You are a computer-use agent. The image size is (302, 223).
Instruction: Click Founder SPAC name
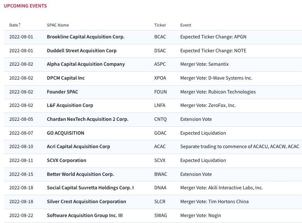click(x=63, y=92)
